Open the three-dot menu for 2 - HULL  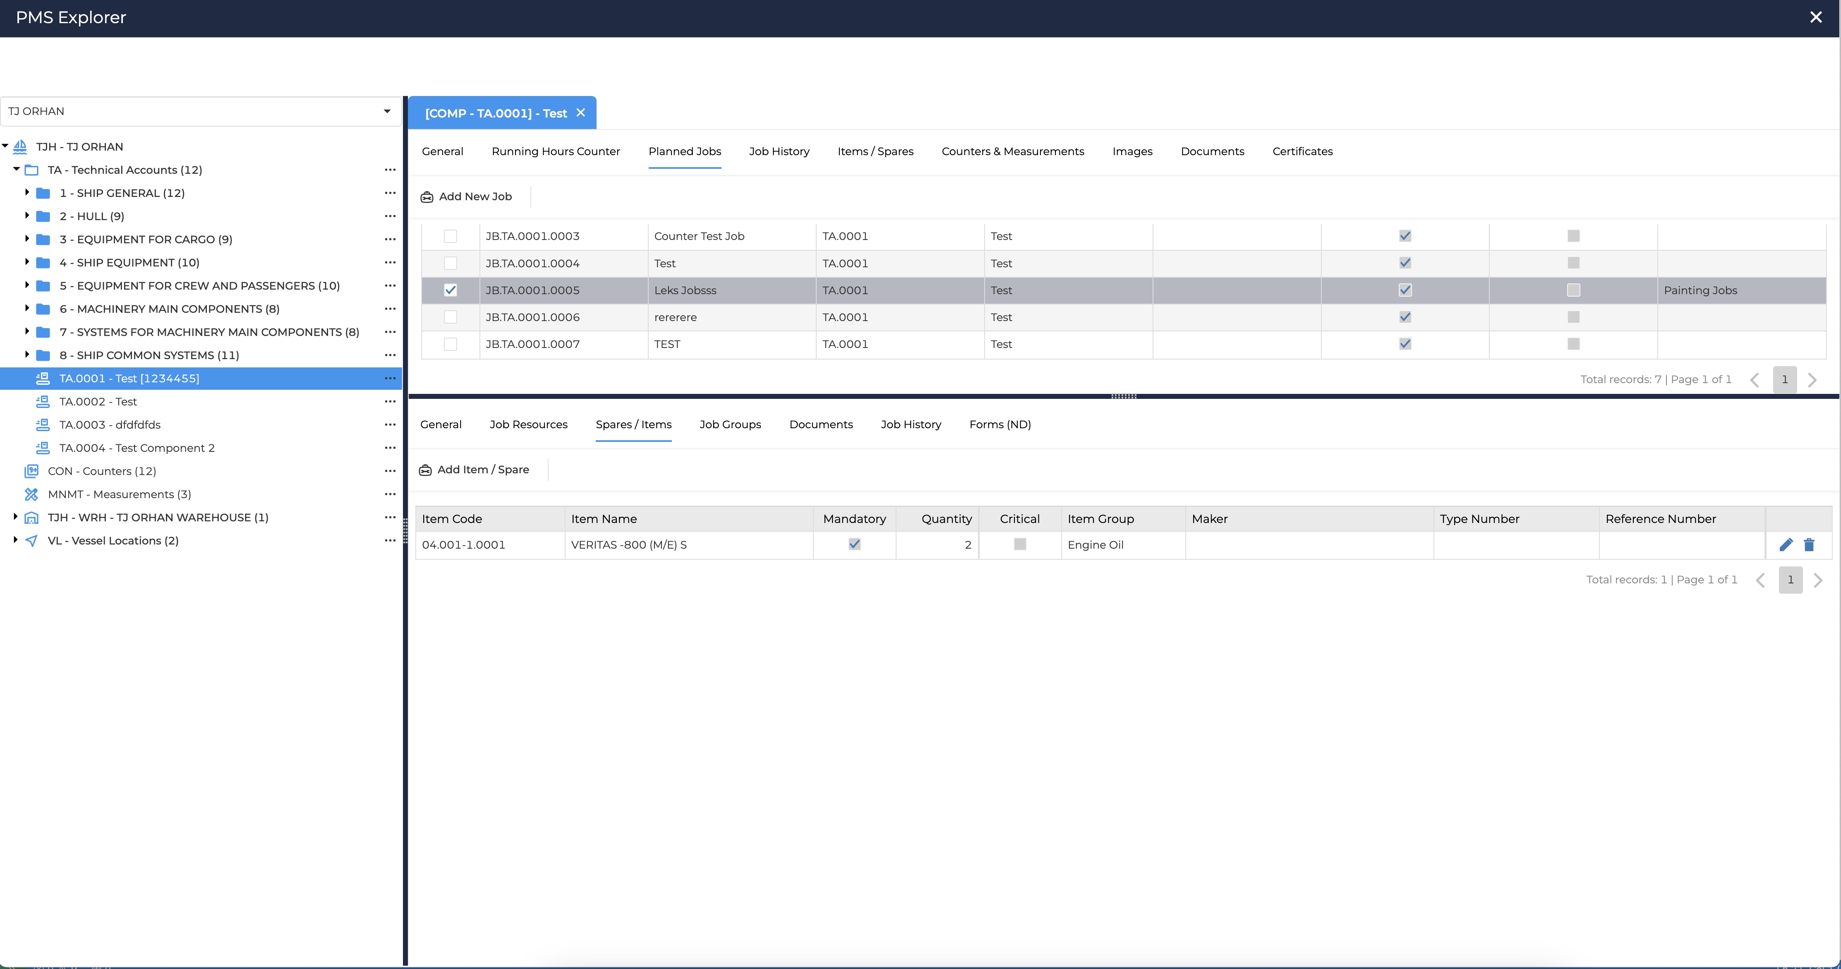point(389,216)
